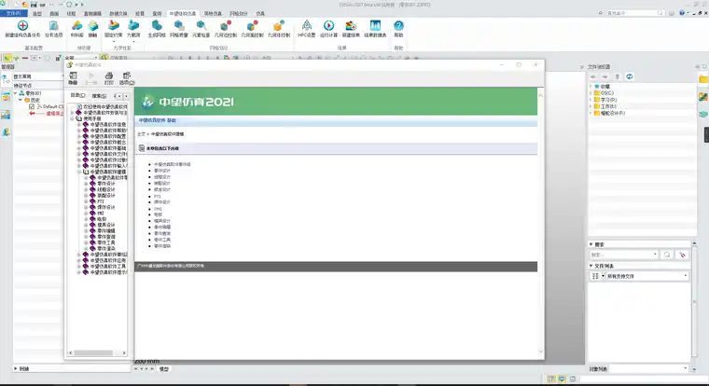Click the ribbon help question-mark icon
Viewport: 709px width, 386px height.
click(x=398, y=28)
